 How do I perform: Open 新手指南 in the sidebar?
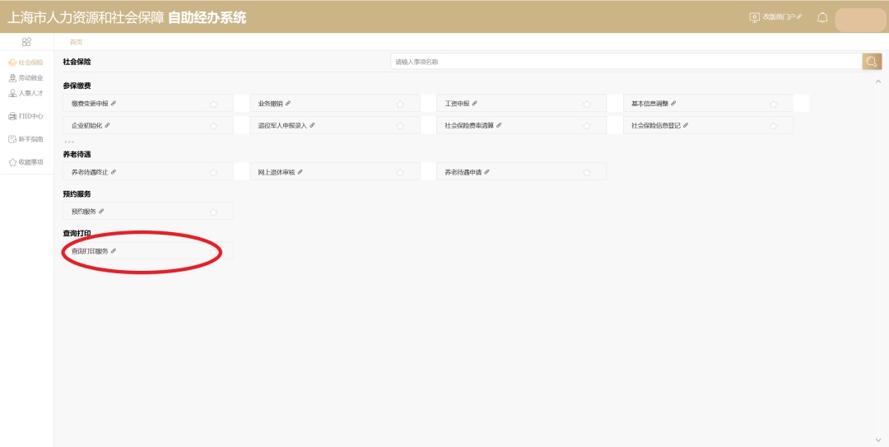click(26, 139)
